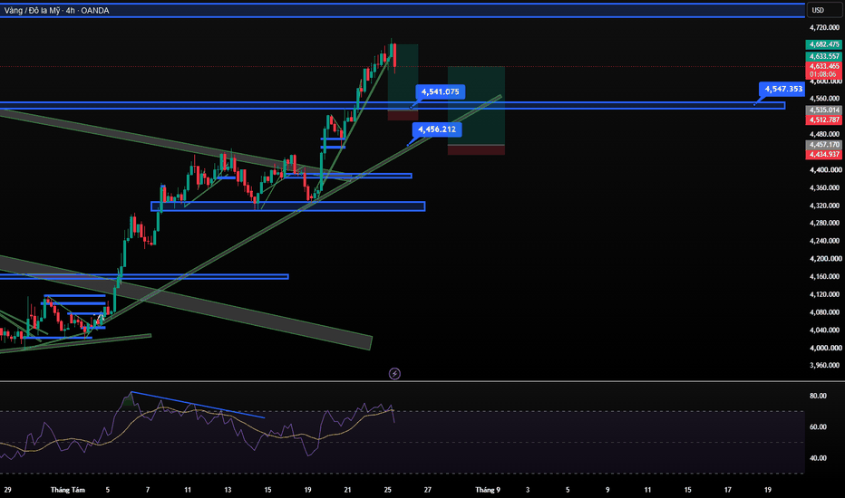
Task: Click the Tháng 9 date on time axis
Action: click(488, 489)
